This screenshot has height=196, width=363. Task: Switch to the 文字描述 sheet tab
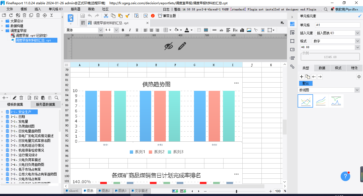click(x=140, y=191)
